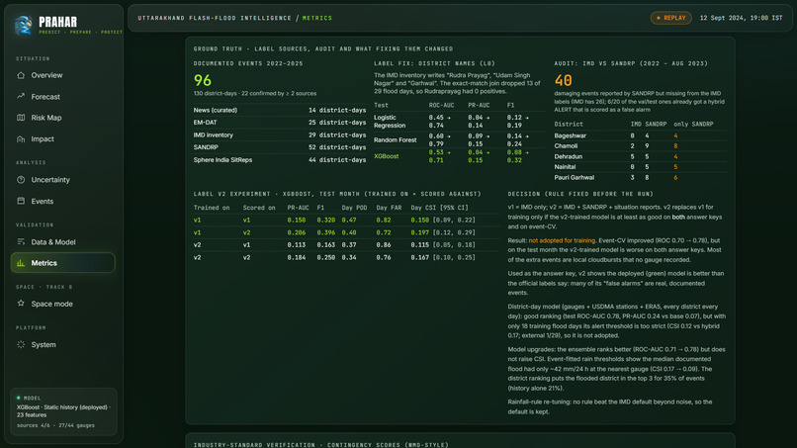Go to Forecast section
This screenshot has height=448, width=797.
[63, 97]
